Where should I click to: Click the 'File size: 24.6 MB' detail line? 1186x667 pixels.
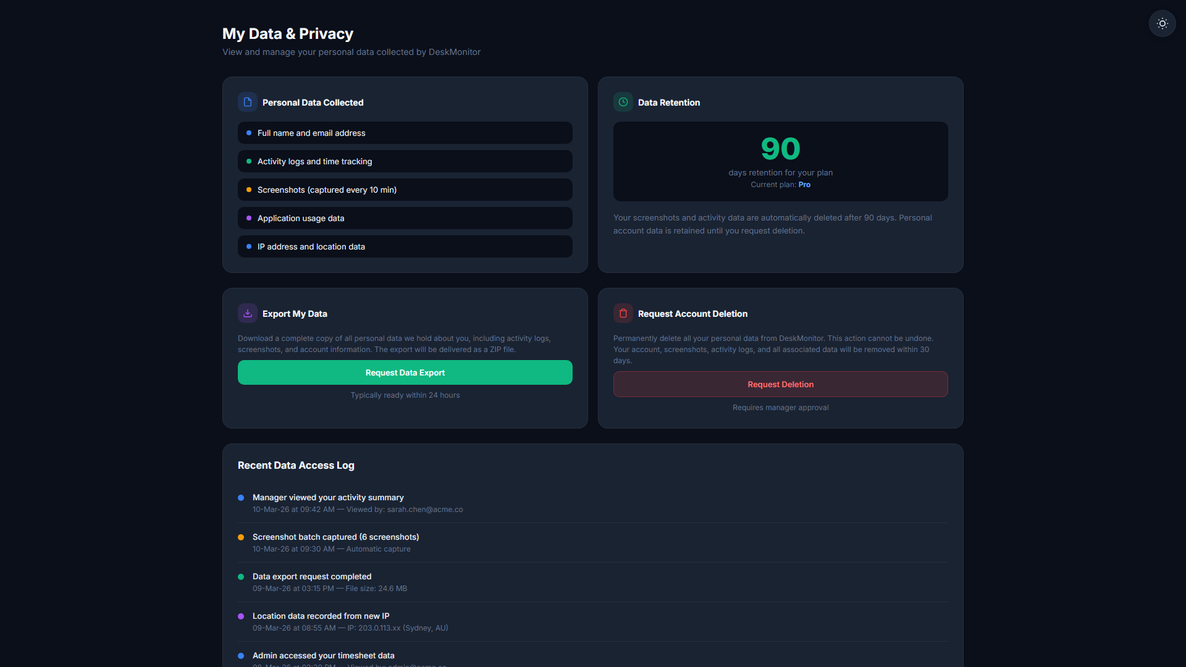[330, 589]
